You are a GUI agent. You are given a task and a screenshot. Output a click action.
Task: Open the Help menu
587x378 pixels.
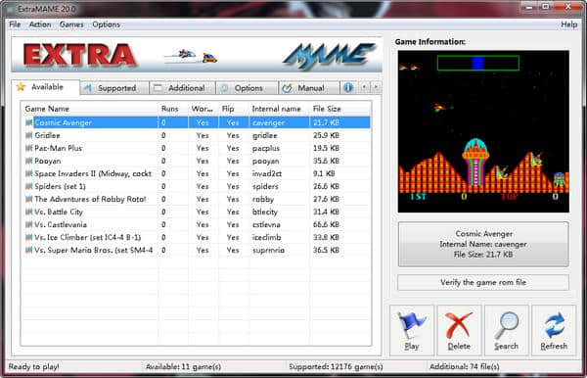(569, 24)
